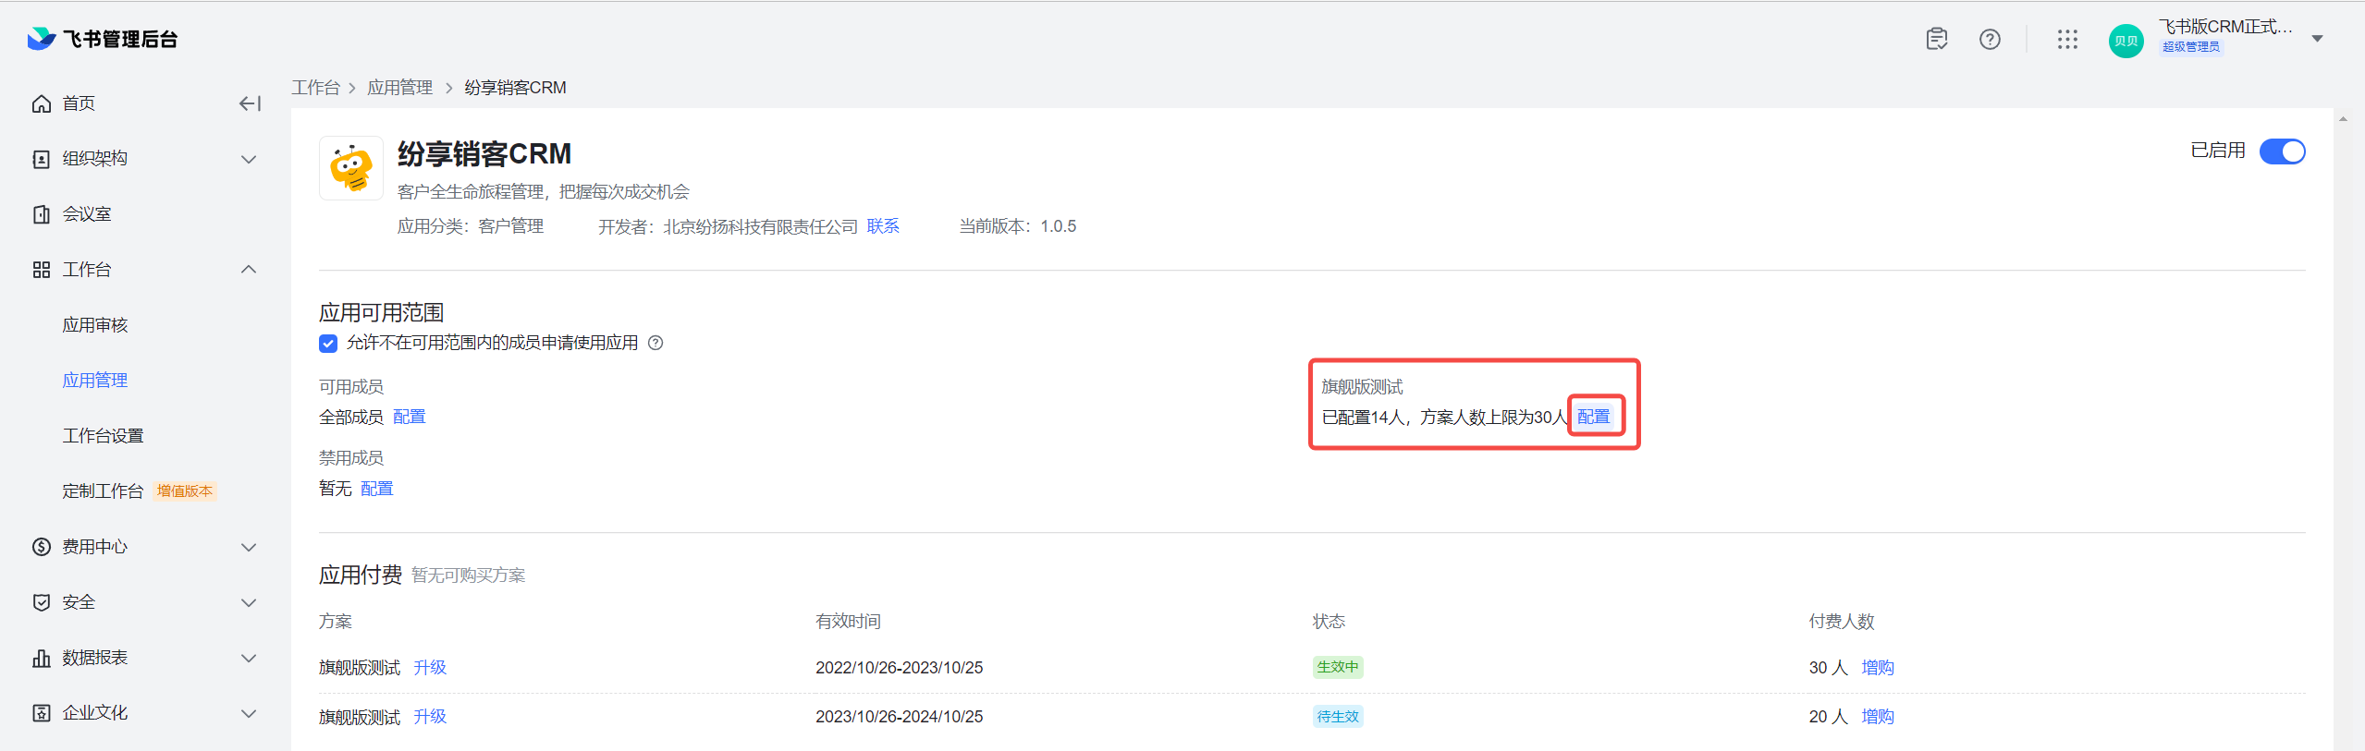
Task: Open the nine-dot app launcher grid
Action: click(2067, 39)
